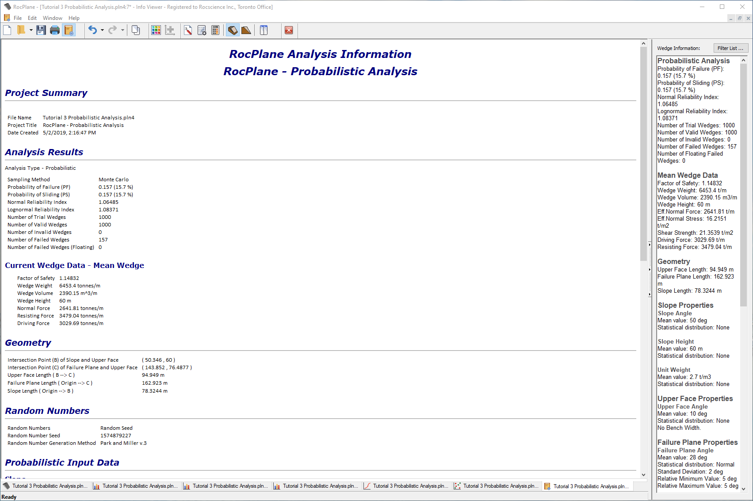Click the Wedge Information scrollbar up arrow

pyautogui.click(x=743, y=60)
